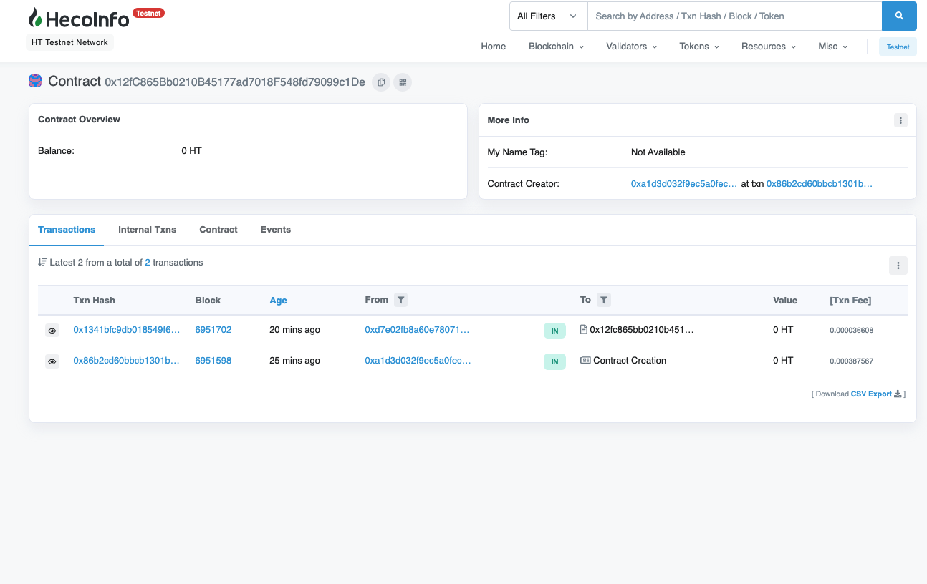Toggle the Txn Fee column header

[x=850, y=301]
